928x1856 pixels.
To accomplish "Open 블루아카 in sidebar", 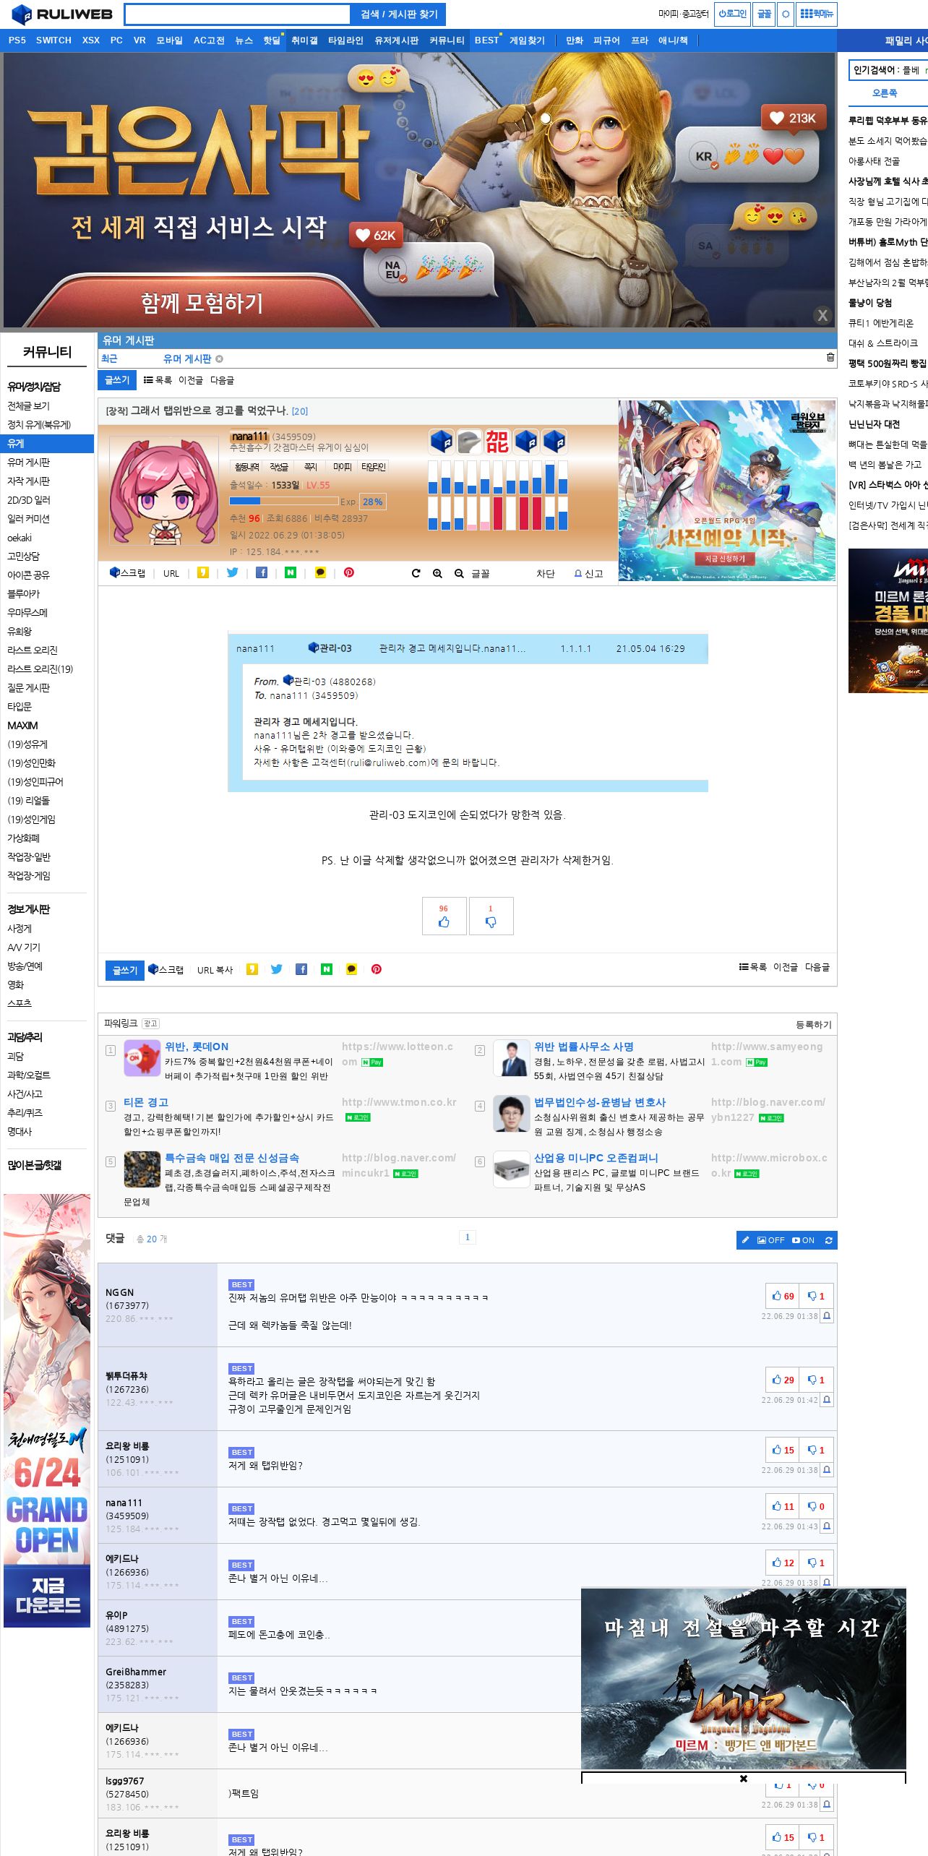I will (x=24, y=594).
